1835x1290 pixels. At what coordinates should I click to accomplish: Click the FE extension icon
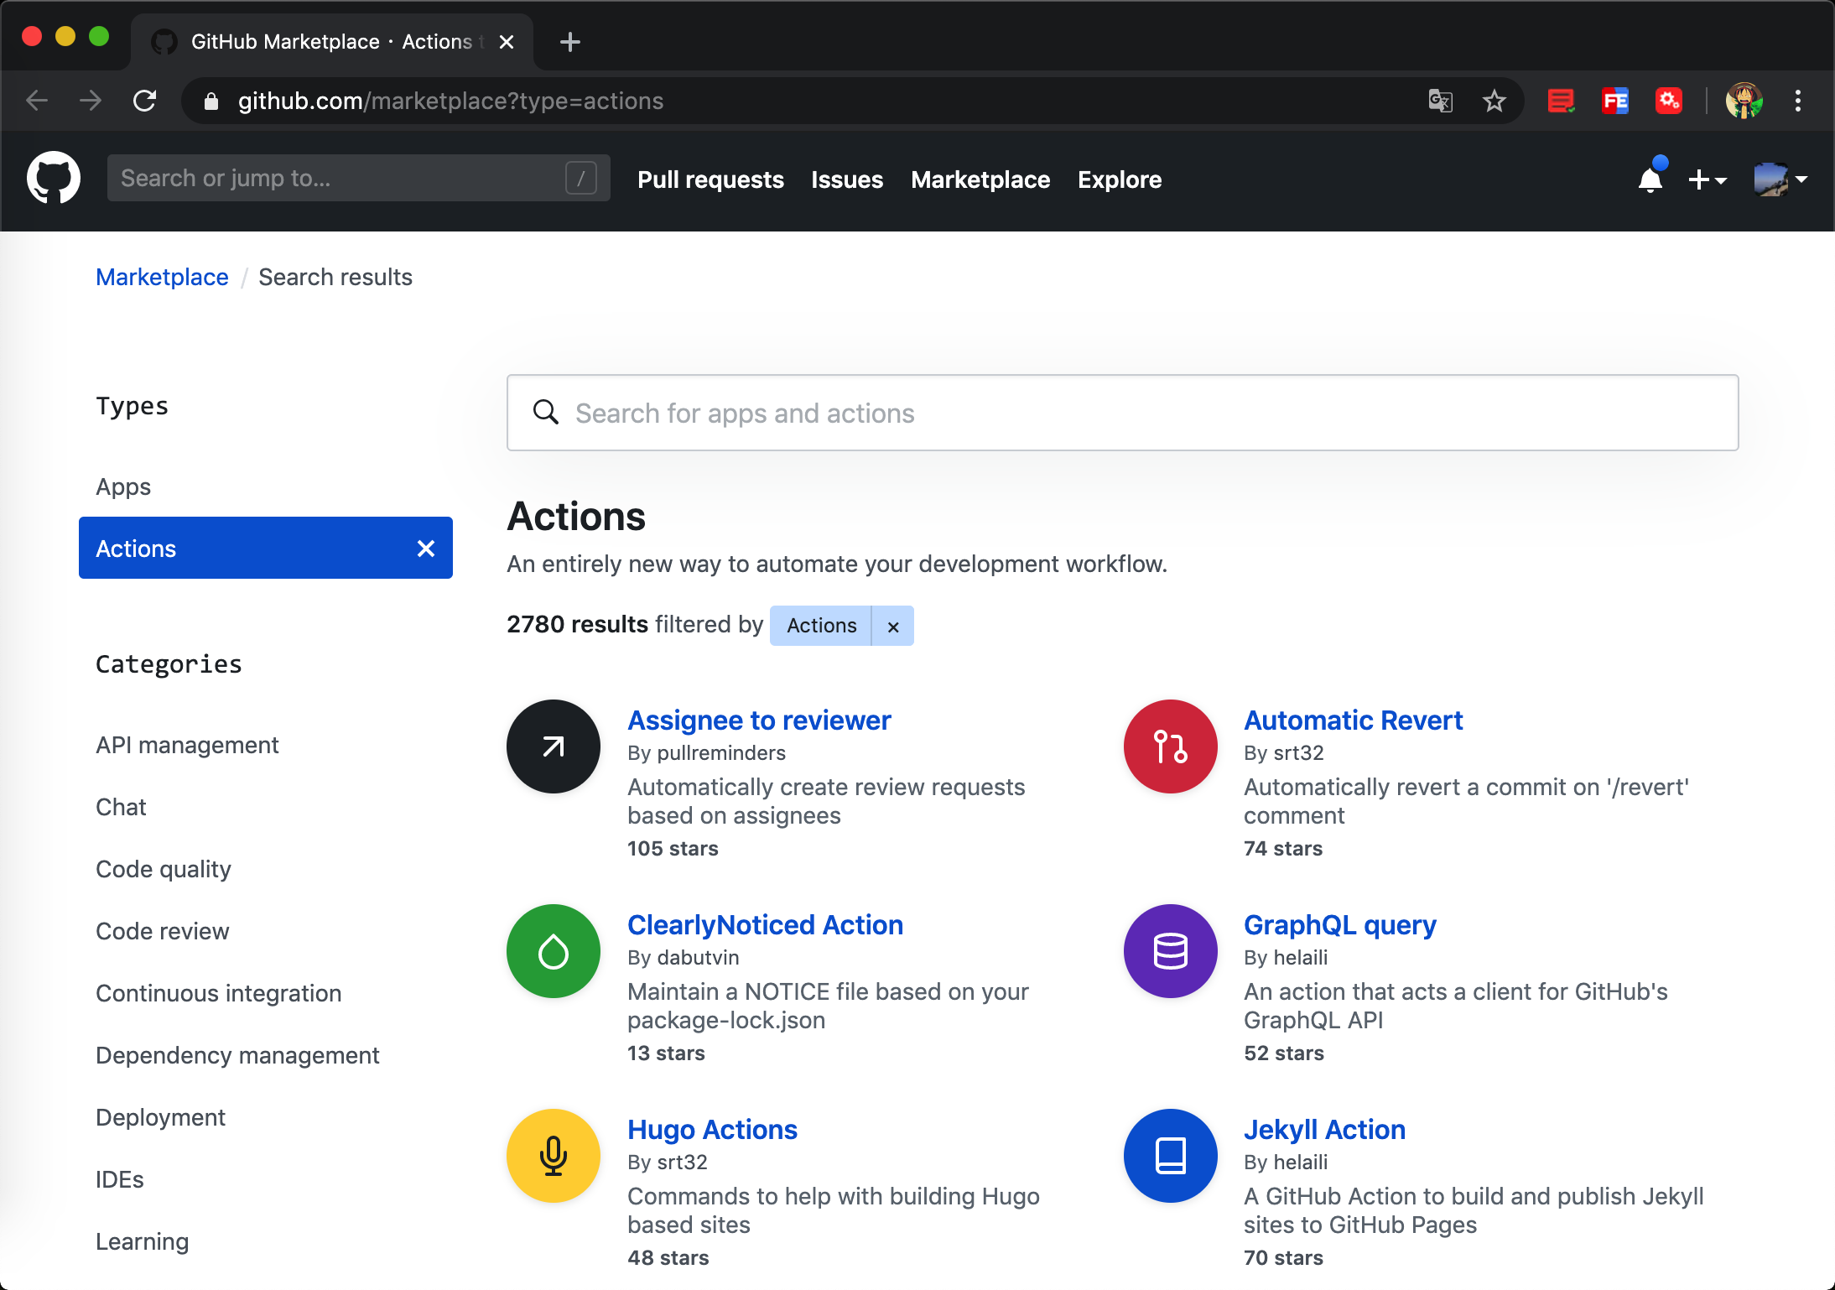(x=1614, y=101)
